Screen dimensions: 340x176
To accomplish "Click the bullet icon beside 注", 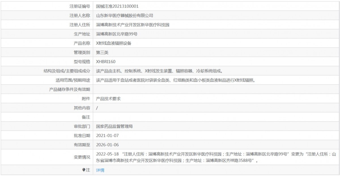I will (84, 170).
